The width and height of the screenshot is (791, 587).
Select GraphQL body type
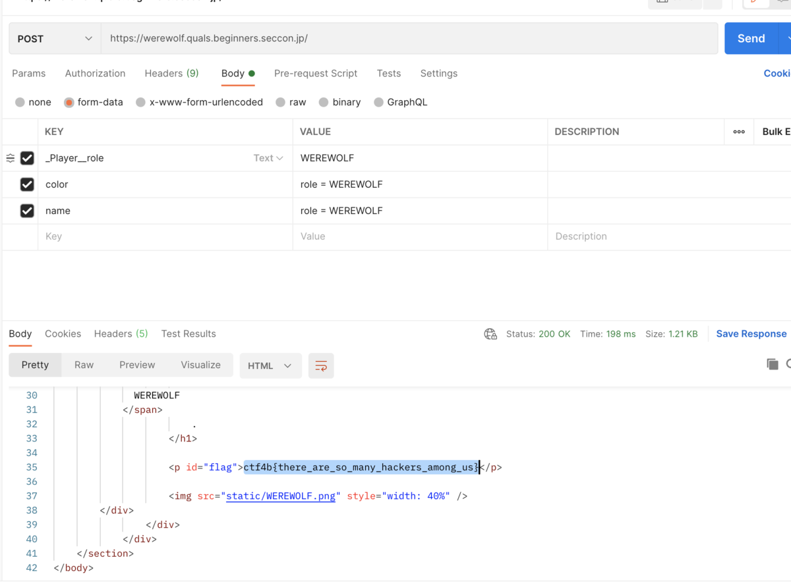point(378,102)
